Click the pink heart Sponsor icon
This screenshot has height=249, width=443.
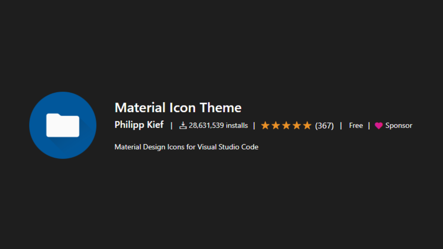pos(379,126)
